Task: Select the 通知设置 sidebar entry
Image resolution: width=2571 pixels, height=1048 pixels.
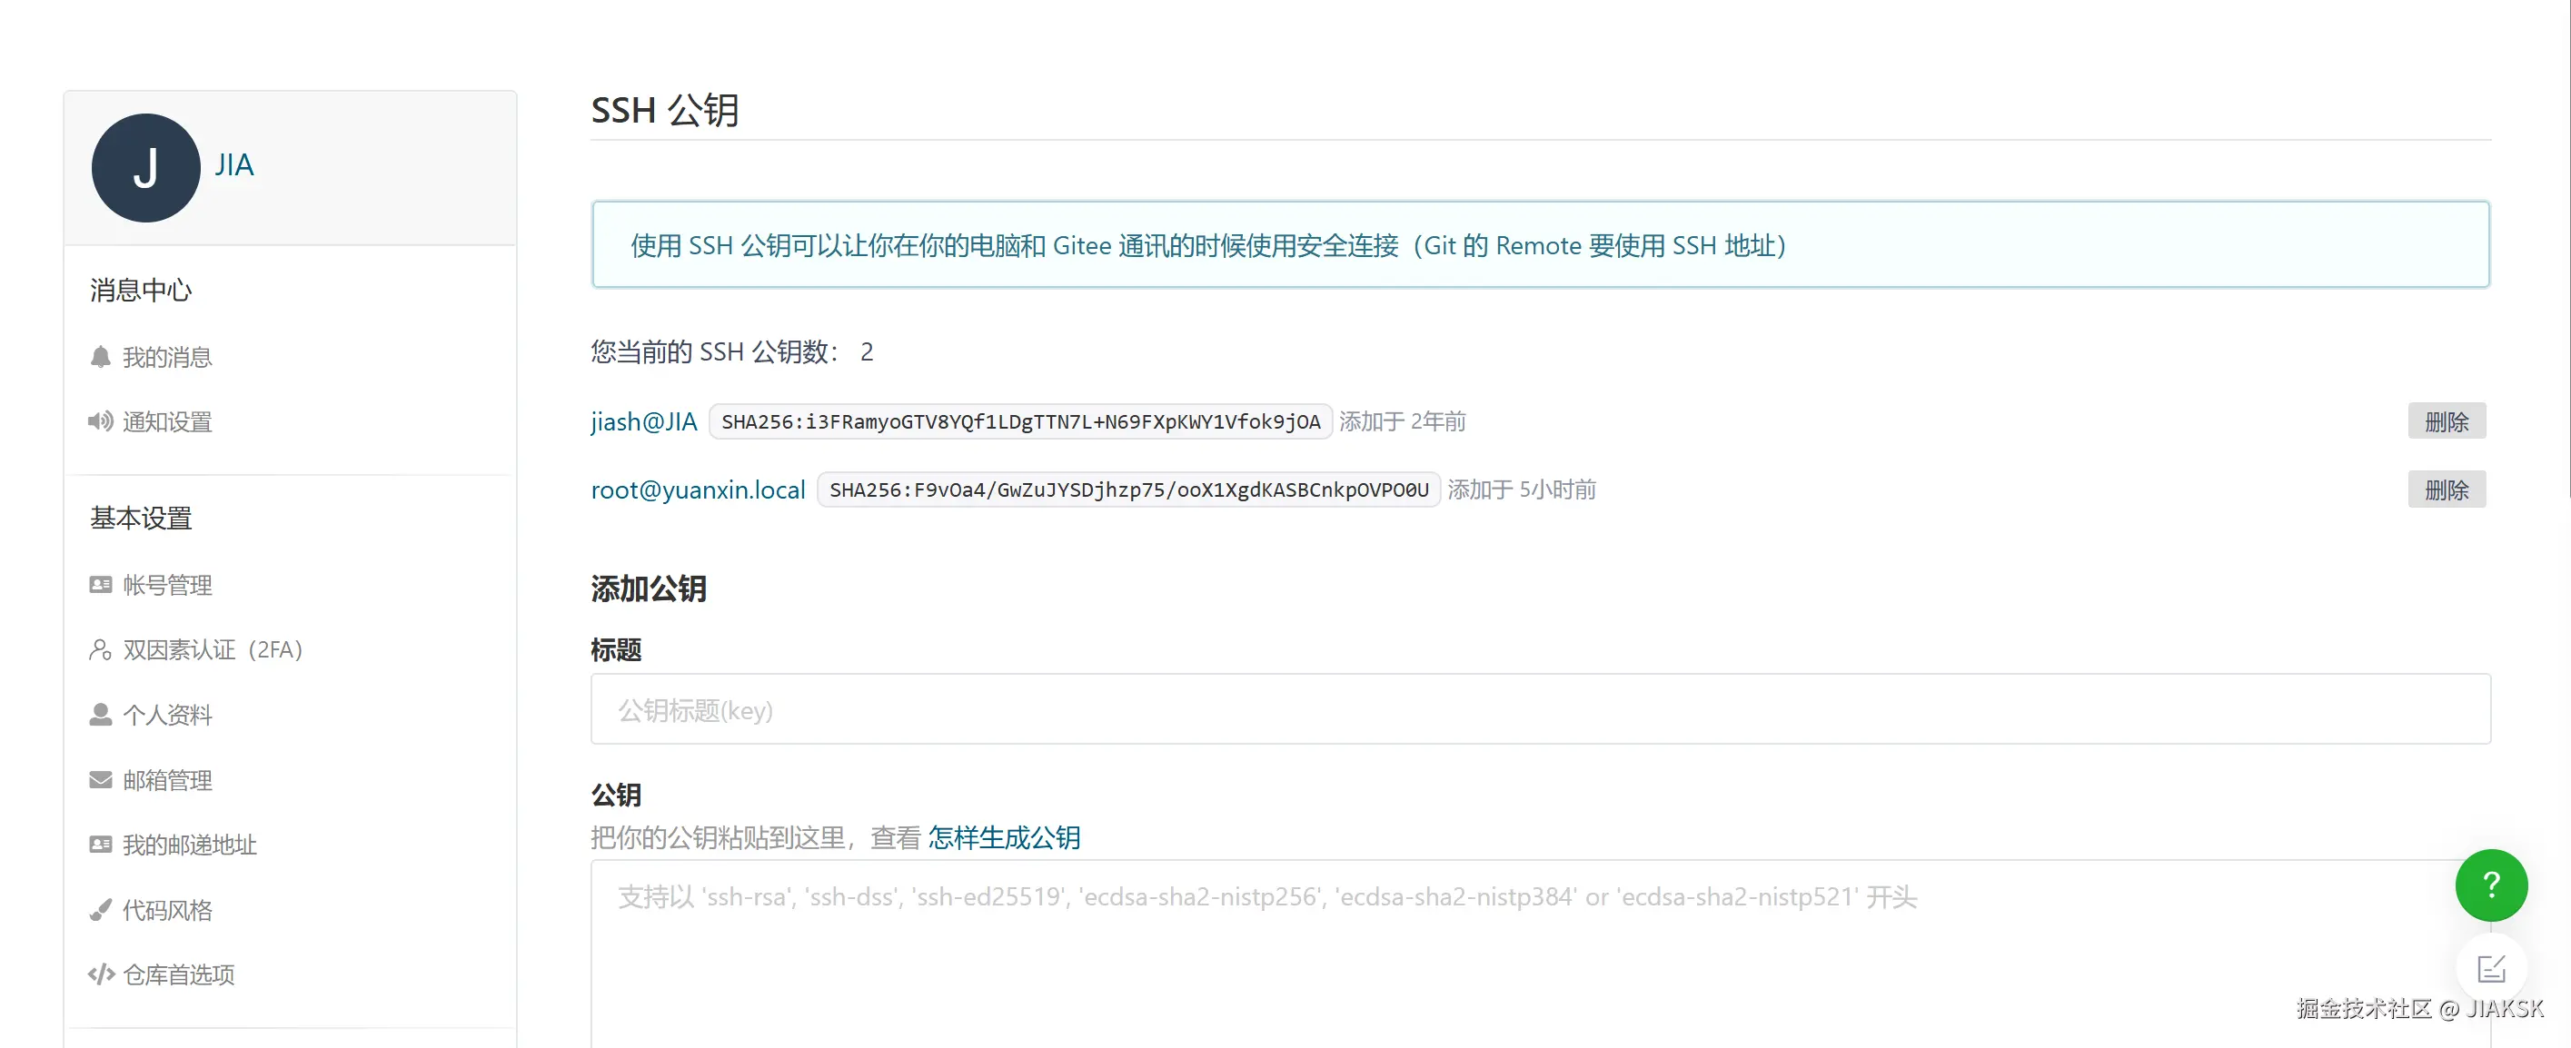Action: coord(166,421)
